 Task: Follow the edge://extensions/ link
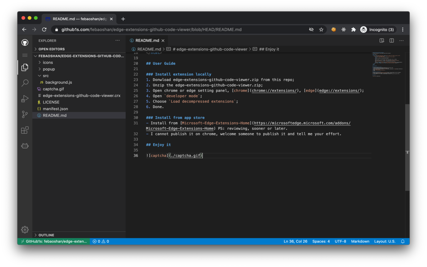[x=340, y=91]
